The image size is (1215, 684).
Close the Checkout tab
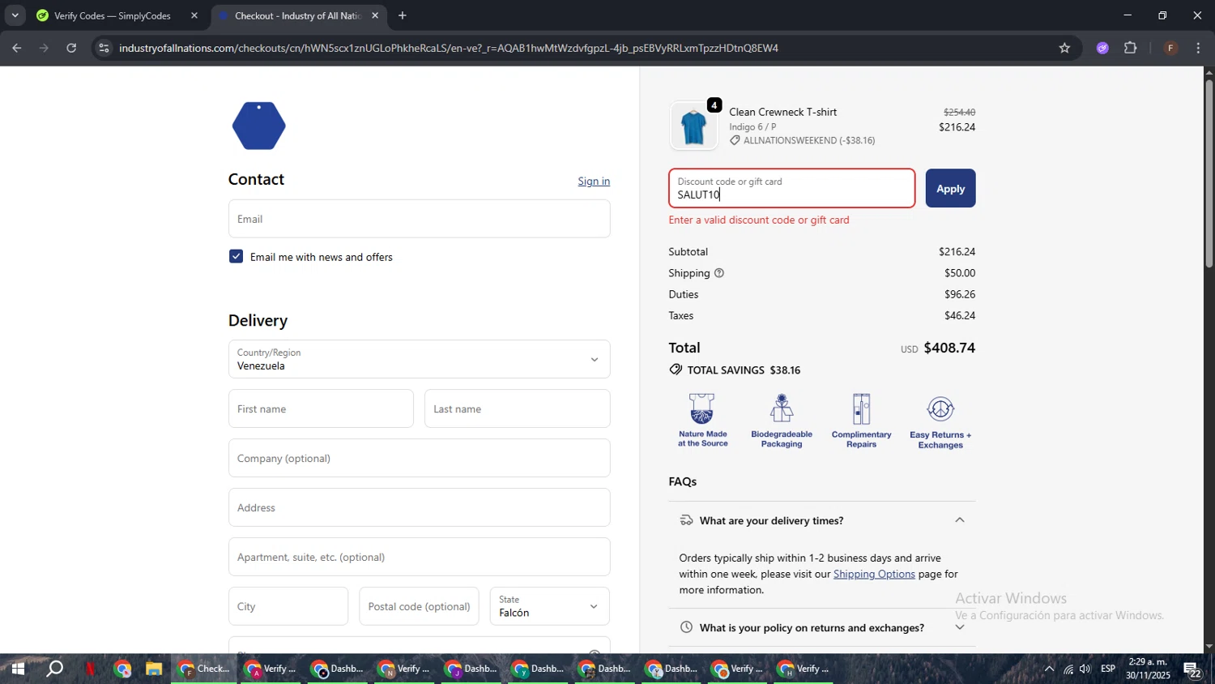click(375, 15)
